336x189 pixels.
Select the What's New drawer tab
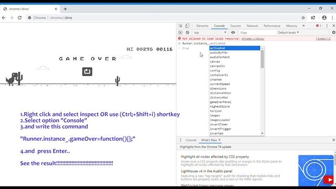pos(209,140)
